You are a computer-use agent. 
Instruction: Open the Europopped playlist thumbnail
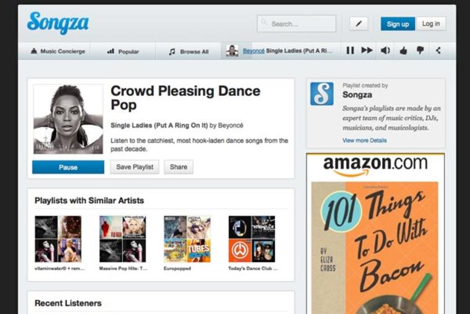187,239
